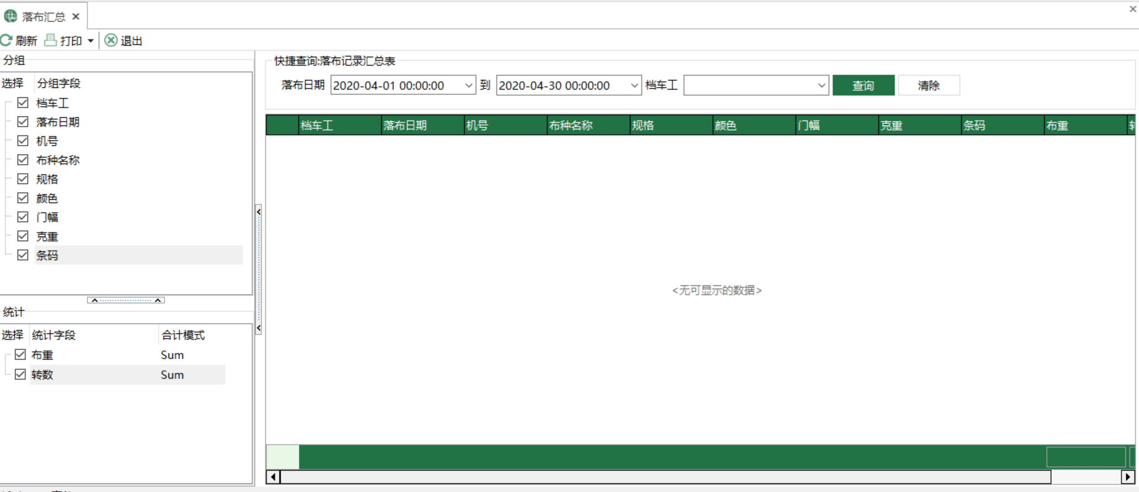Viewport: 1139px width, 492px height.
Task: Click the globe icon on 落布汇总 tab
Action: [x=10, y=16]
